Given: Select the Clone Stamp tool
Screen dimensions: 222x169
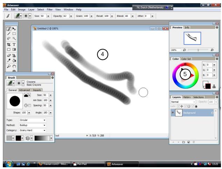Looking at the screenshot, I should [14, 55].
